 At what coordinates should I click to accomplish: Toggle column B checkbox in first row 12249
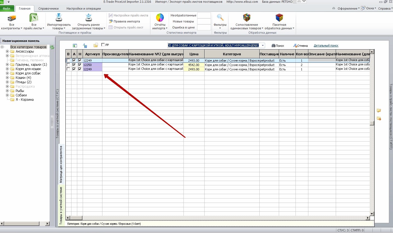tap(68, 61)
